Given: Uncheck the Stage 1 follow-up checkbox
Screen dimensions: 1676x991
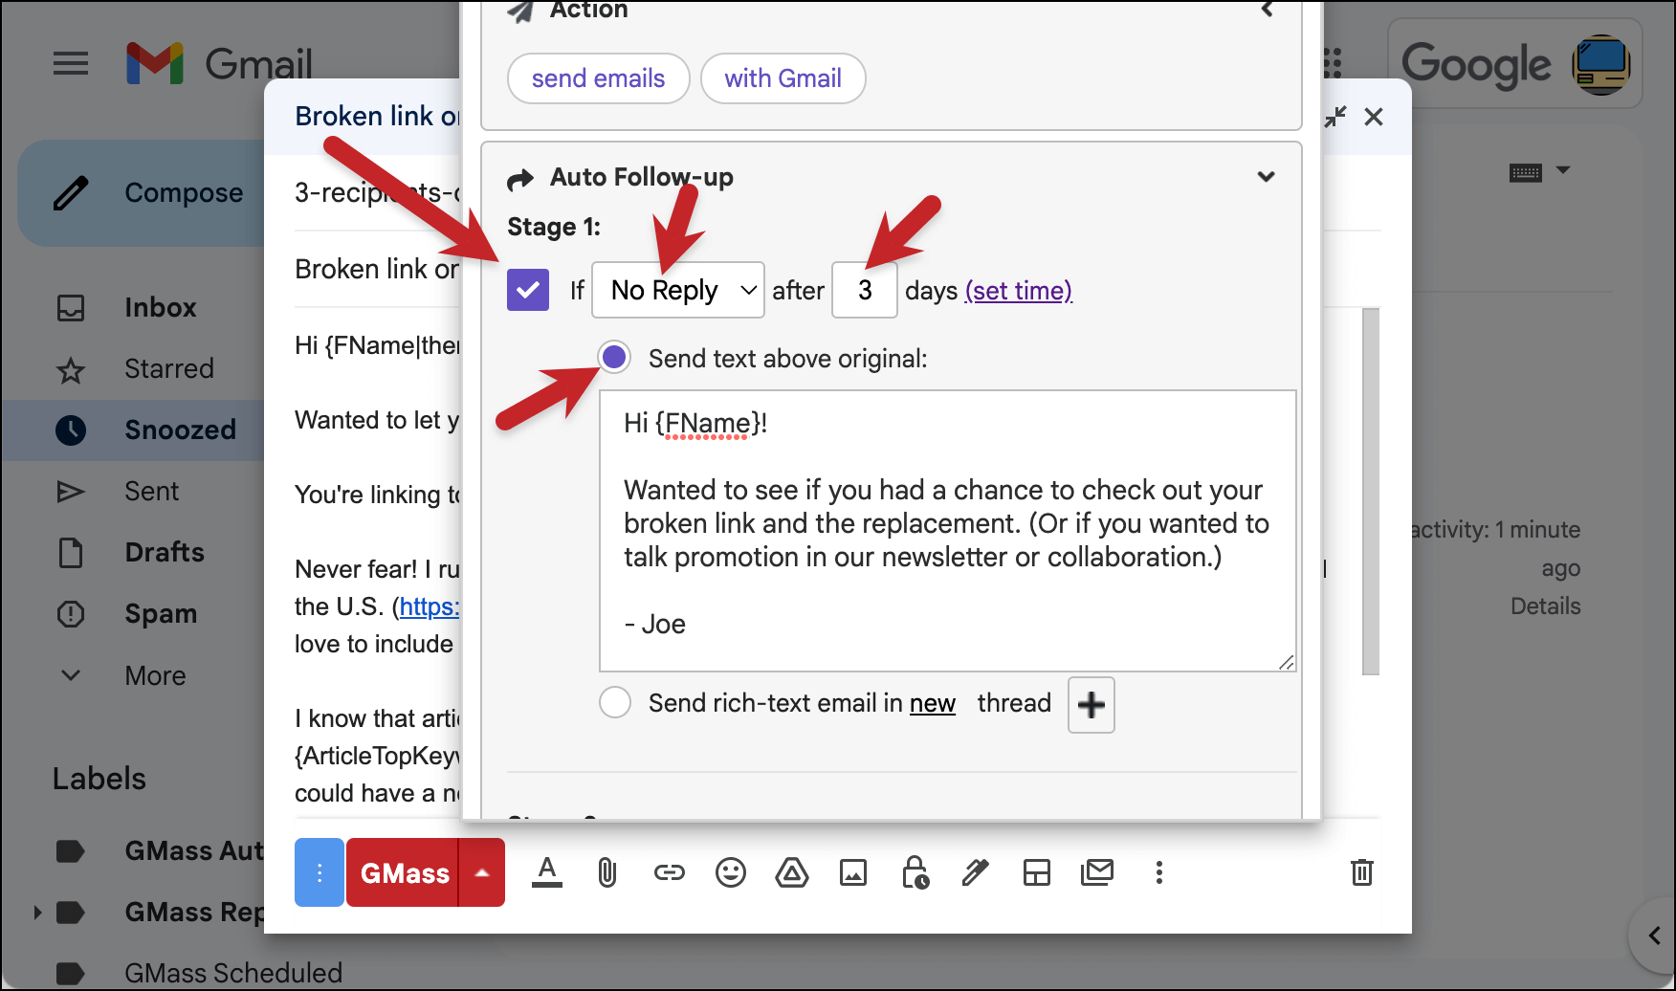Looking at the screenshot, I should click(x=528, y=290).
